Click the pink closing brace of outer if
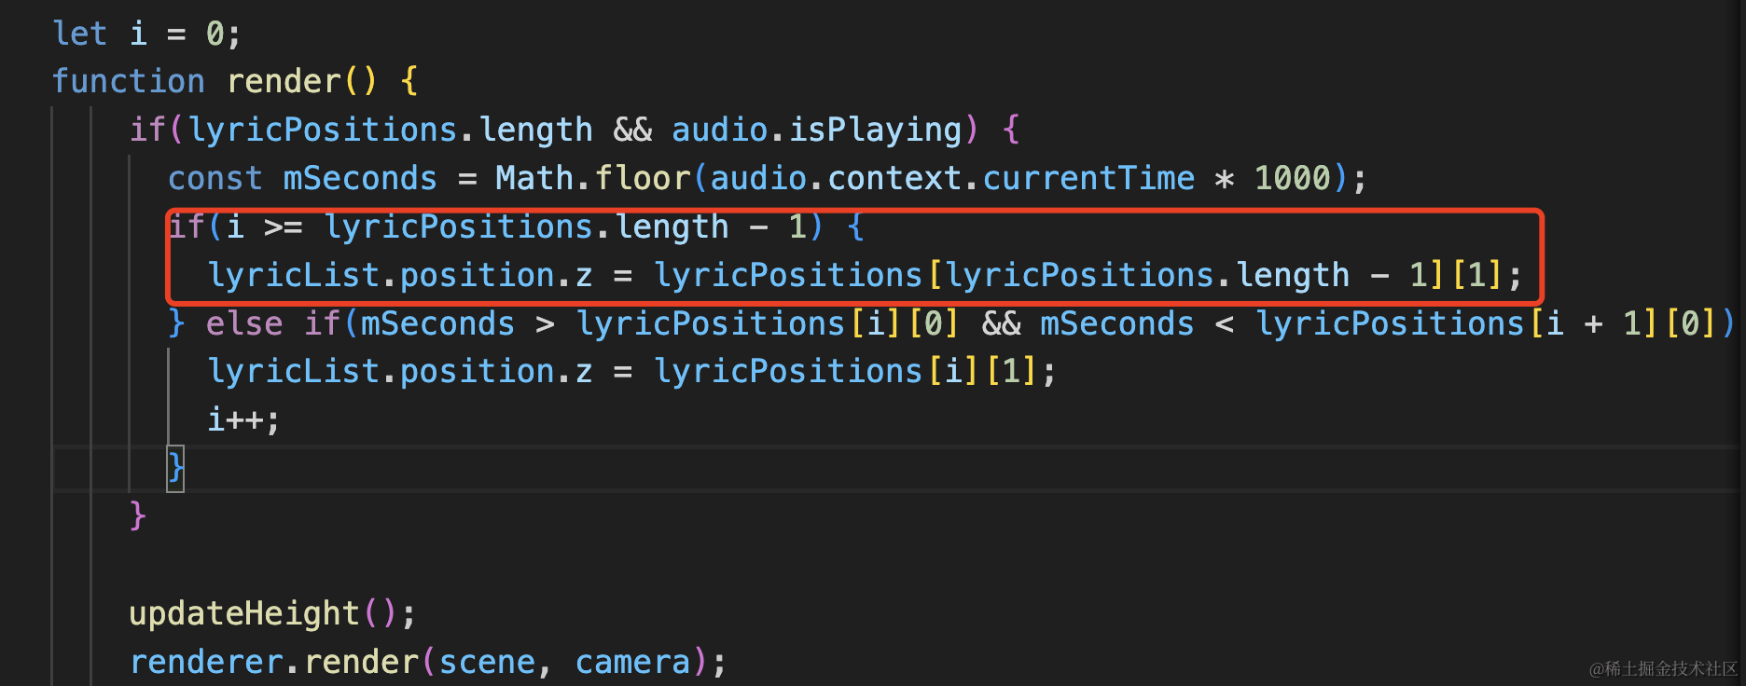 pos(137,515)
